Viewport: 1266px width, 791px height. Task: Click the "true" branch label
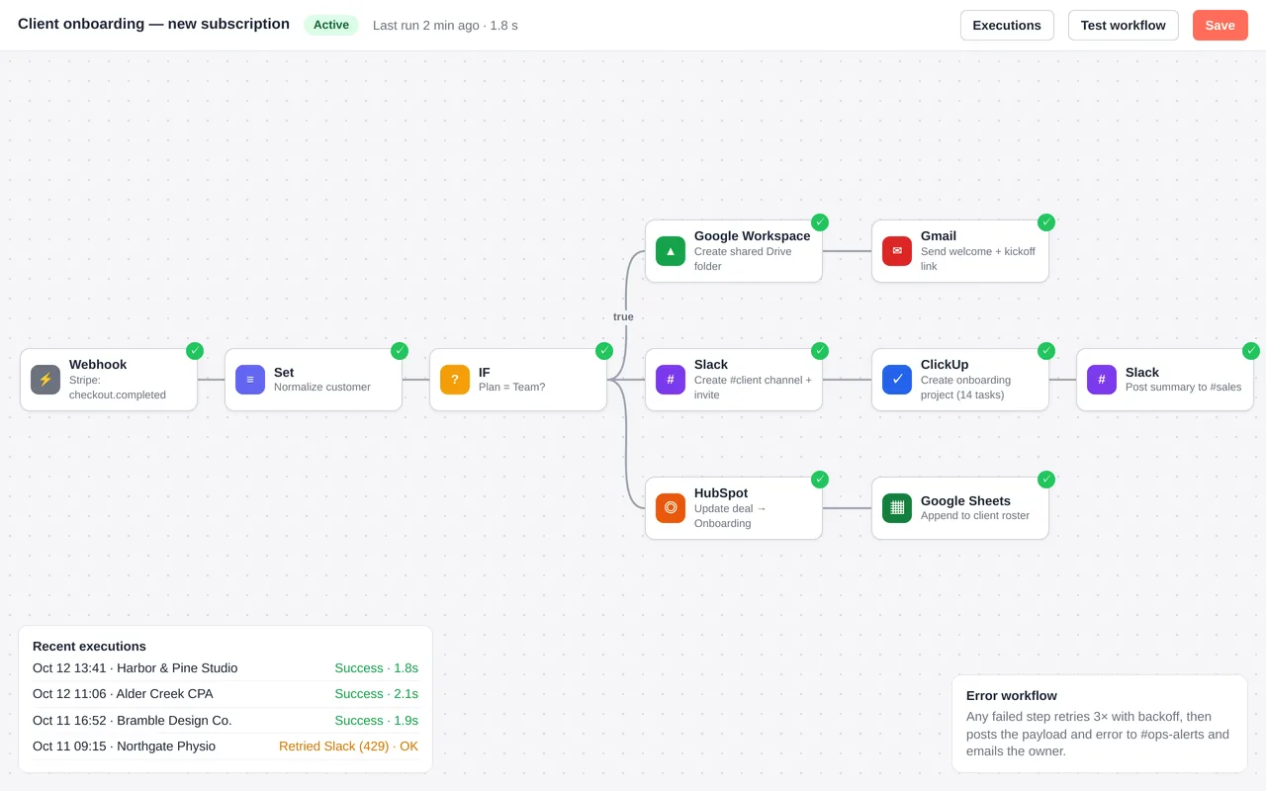click(623, 317)
